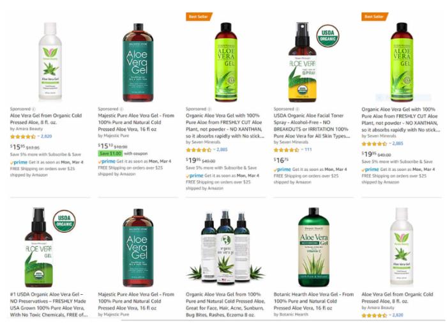
Task: Click the USDA Organic badge on the facial toner spray
Action: tap(328, 35)
